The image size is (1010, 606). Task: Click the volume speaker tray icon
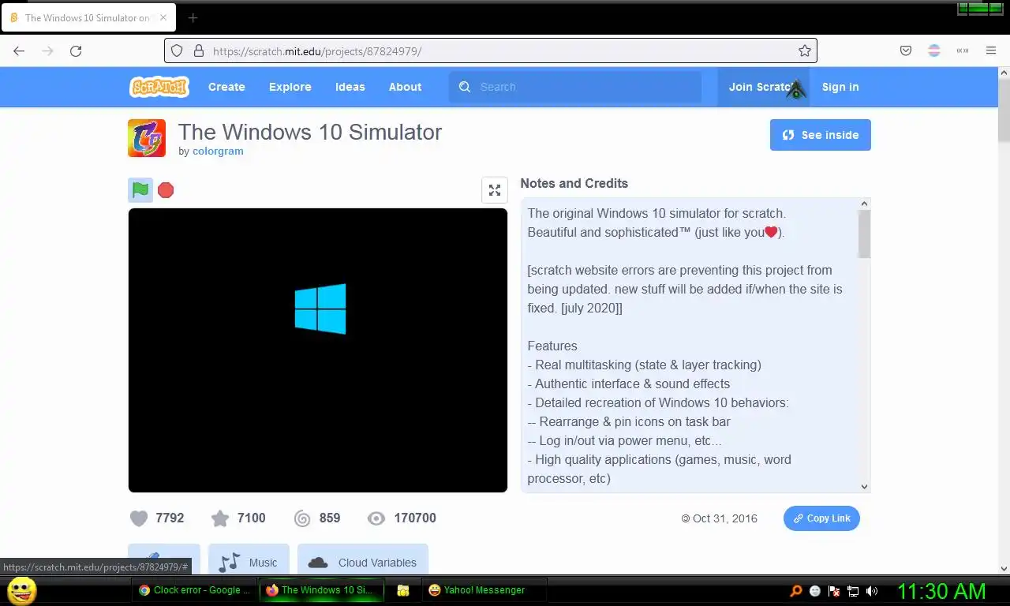coord(872,591)
